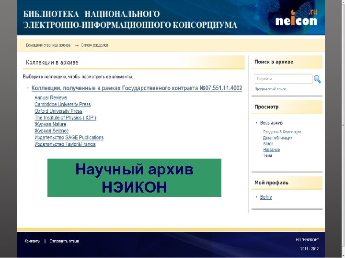
Task: Open The Institute of Physics (IOP) collection
Action: click(x=65, y=118)
